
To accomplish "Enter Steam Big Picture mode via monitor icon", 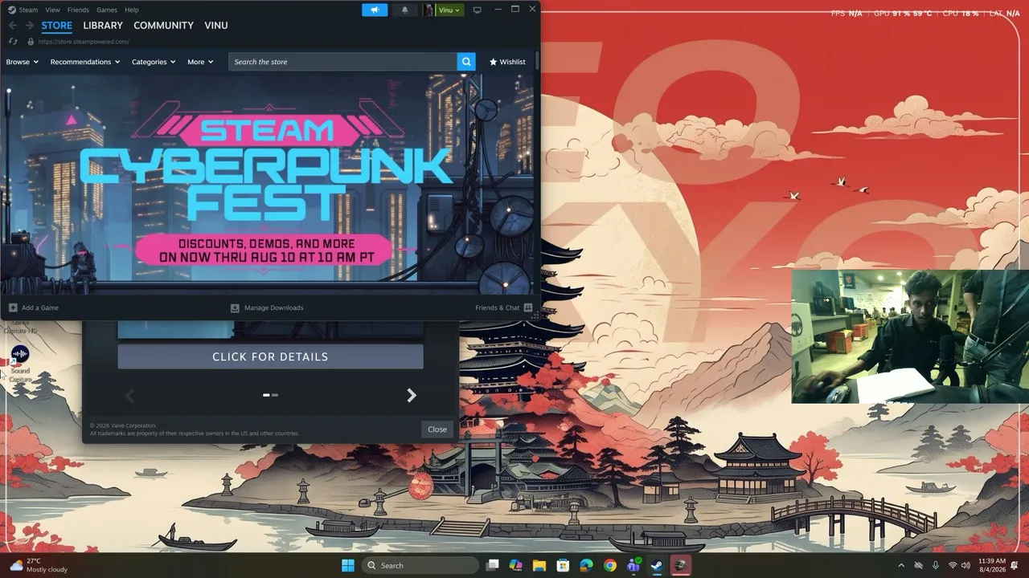I will pos(477,10).
